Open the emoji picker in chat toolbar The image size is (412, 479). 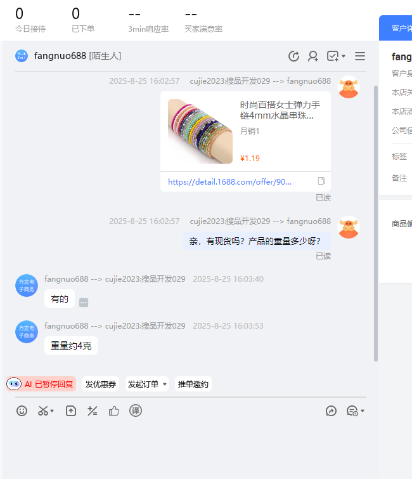pyautogui.click(x=22, y=411)
